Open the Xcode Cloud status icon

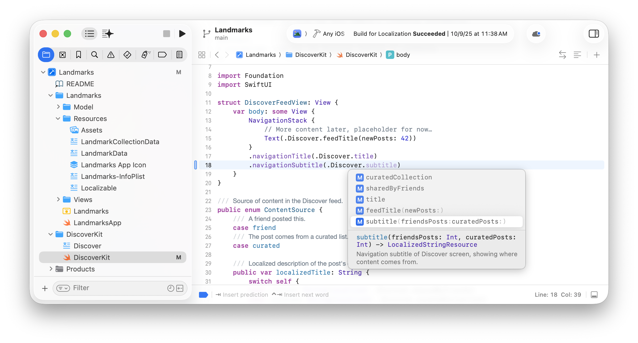pos(536,34)
